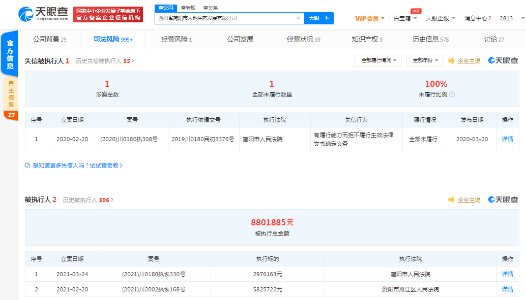This screenshot has height=300, width=526.
Task: Click the magnifier icon before 想知道更多失信人吗
Action: (27, 165)
